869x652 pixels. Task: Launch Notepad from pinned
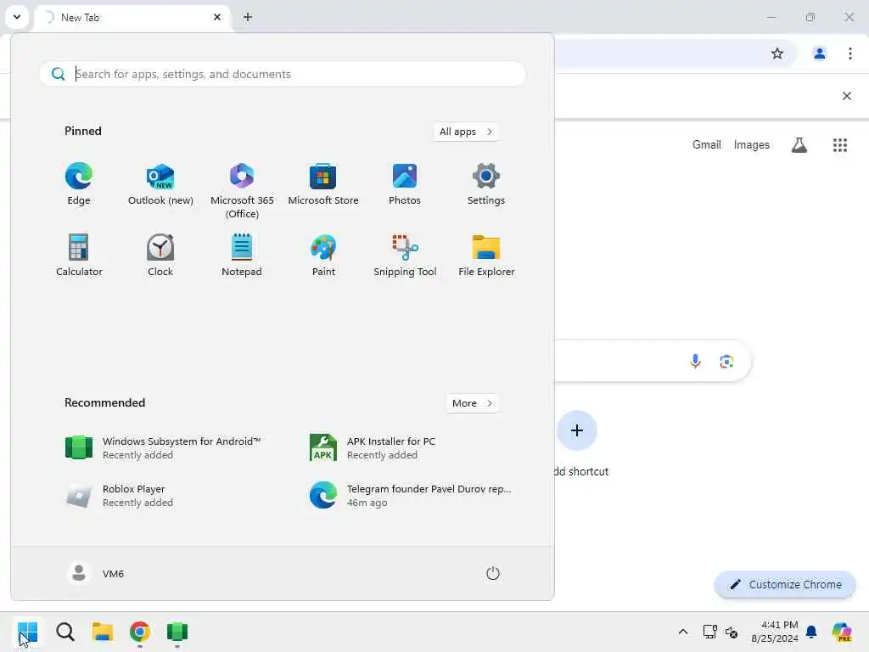(x=242, y=256)
